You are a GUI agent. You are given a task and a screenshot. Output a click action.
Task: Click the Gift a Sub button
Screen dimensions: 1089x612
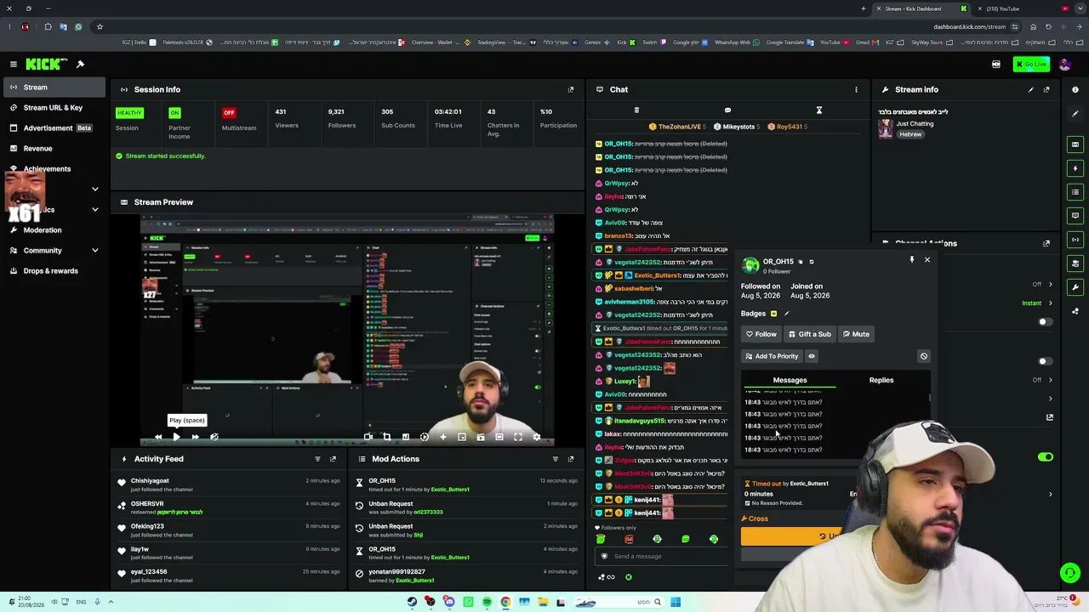click(x=809, y=335)
